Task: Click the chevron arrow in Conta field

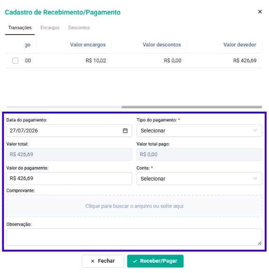Action: click(255, 178)
